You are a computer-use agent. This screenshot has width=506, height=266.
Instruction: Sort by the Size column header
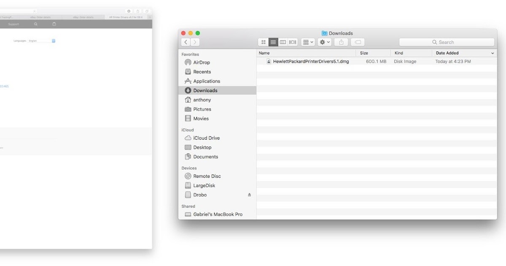click(x=373, y=53)
